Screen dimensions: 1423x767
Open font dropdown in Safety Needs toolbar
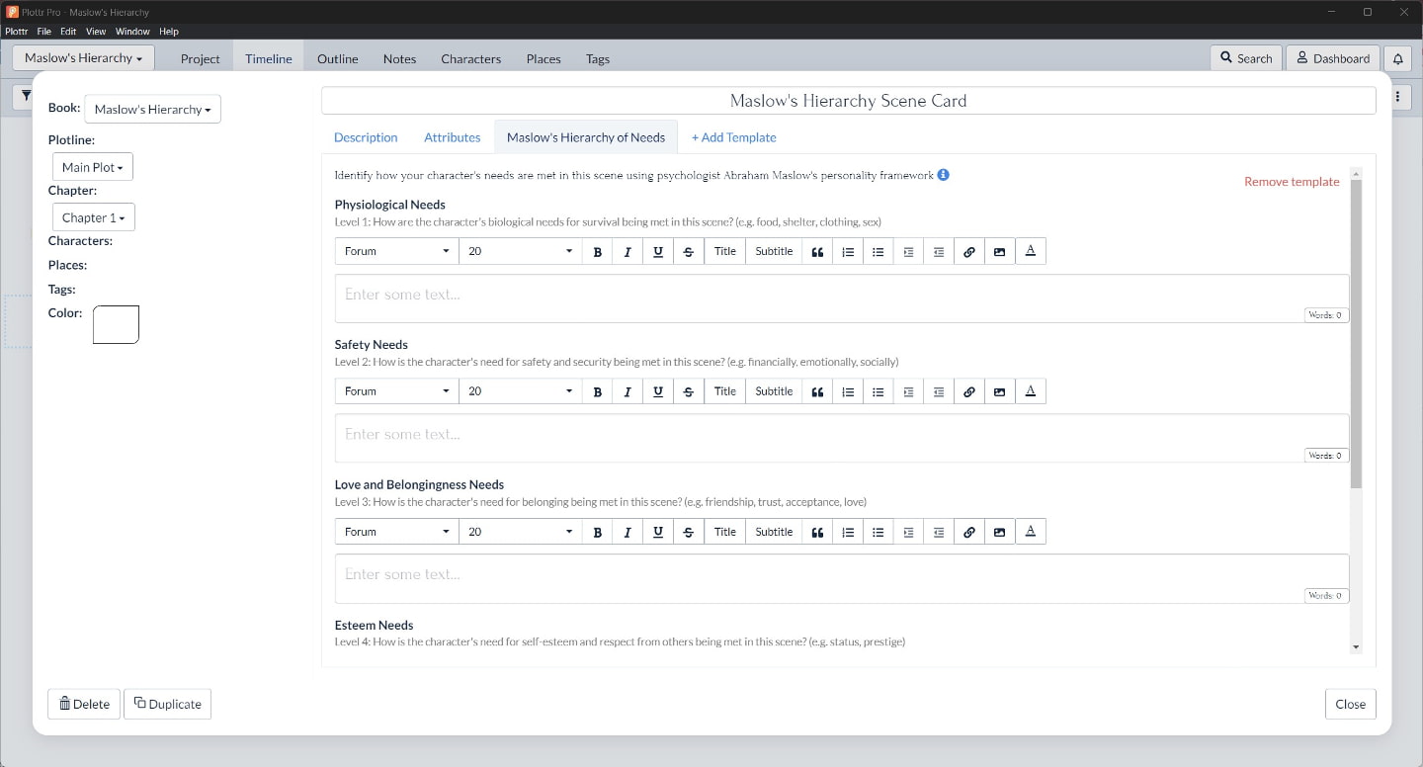397,391
